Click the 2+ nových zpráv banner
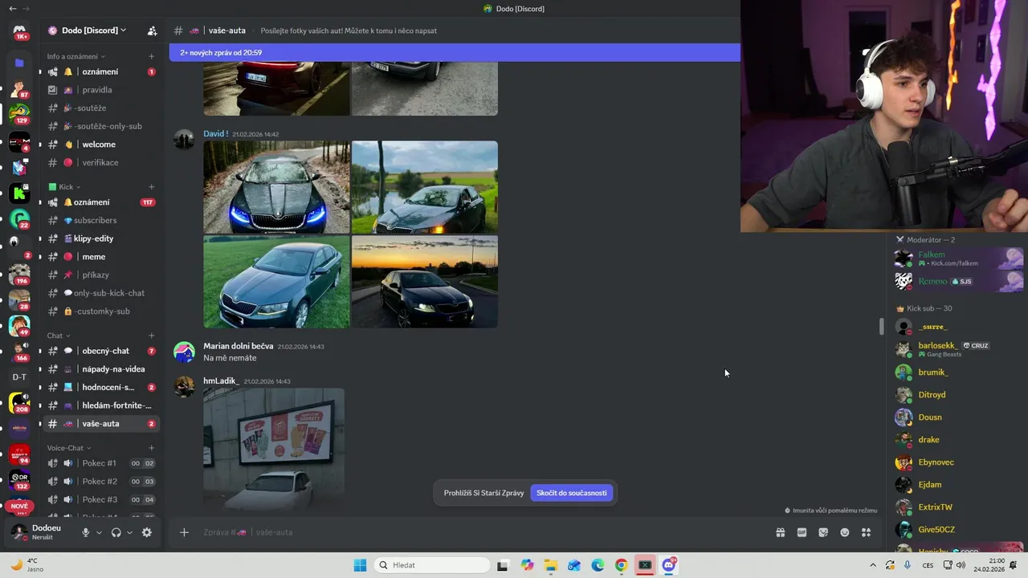1028x578 pixels. pos(455,52)
